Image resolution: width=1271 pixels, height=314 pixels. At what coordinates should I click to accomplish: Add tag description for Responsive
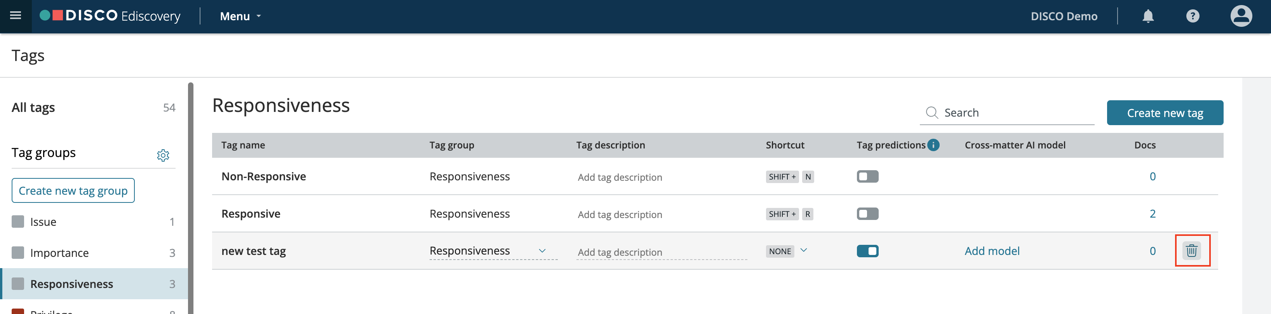pos(620,214)
